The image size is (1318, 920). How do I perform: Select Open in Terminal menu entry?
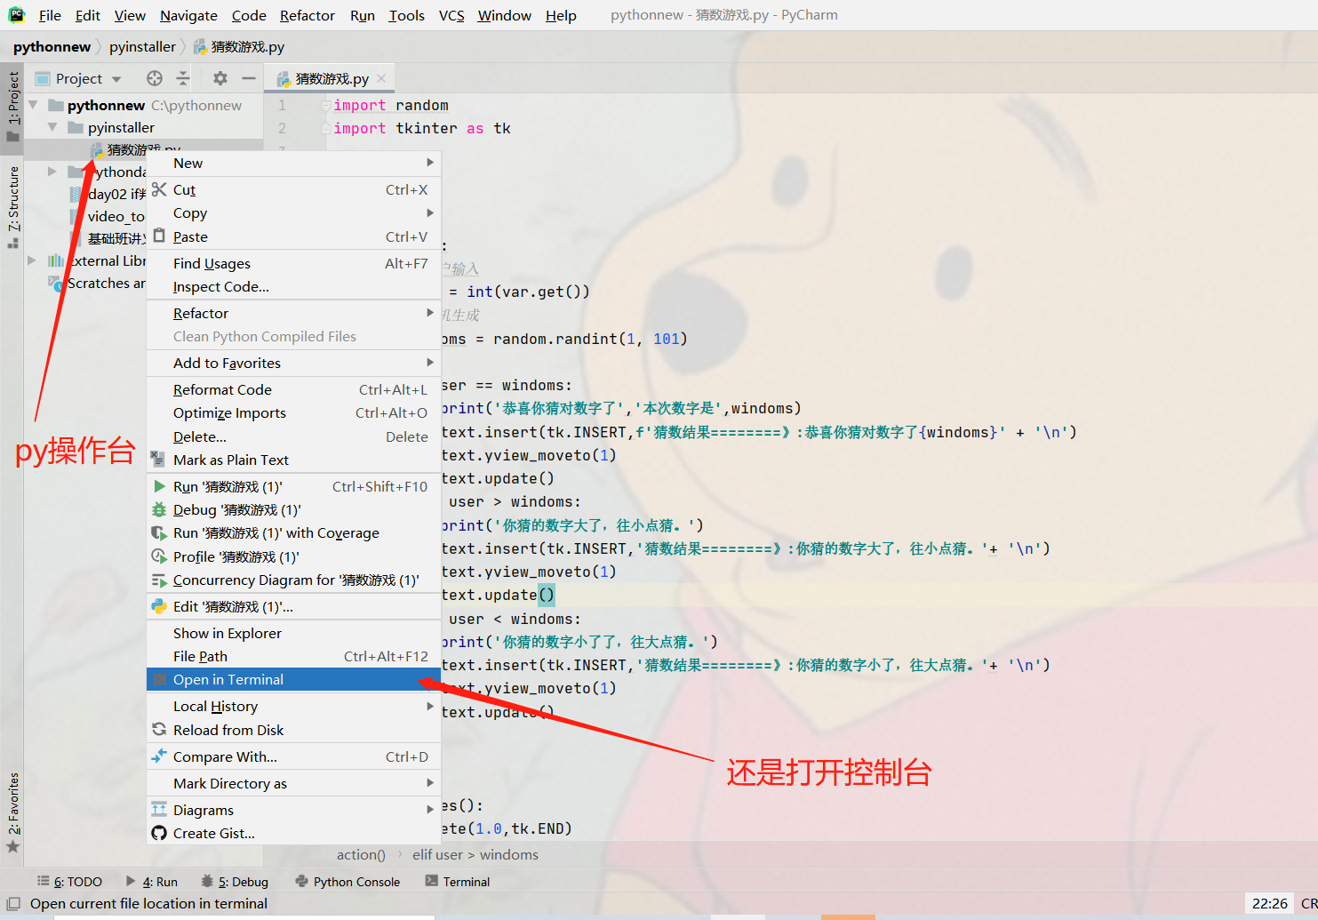coord(293,679)
